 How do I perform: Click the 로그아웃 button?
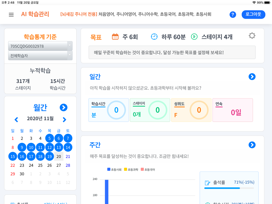[x=253, y=14]
